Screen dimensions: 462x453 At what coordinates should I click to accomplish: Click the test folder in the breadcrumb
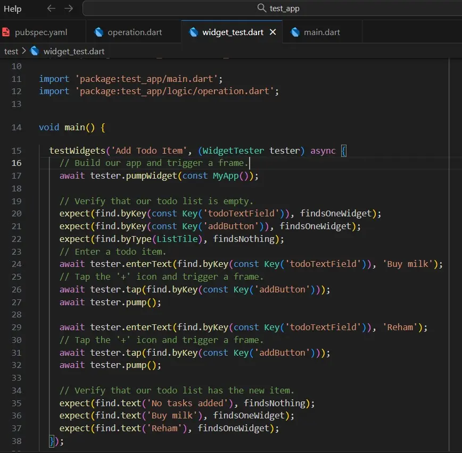click(x=12, y=51)
